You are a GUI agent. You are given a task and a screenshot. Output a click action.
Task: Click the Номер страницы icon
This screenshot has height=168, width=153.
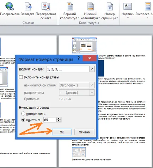coord(110,6)
